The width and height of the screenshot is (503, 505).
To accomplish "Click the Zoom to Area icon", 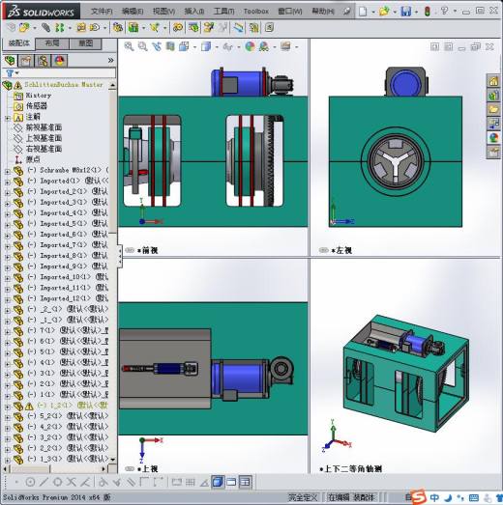I will click(142, 46).
